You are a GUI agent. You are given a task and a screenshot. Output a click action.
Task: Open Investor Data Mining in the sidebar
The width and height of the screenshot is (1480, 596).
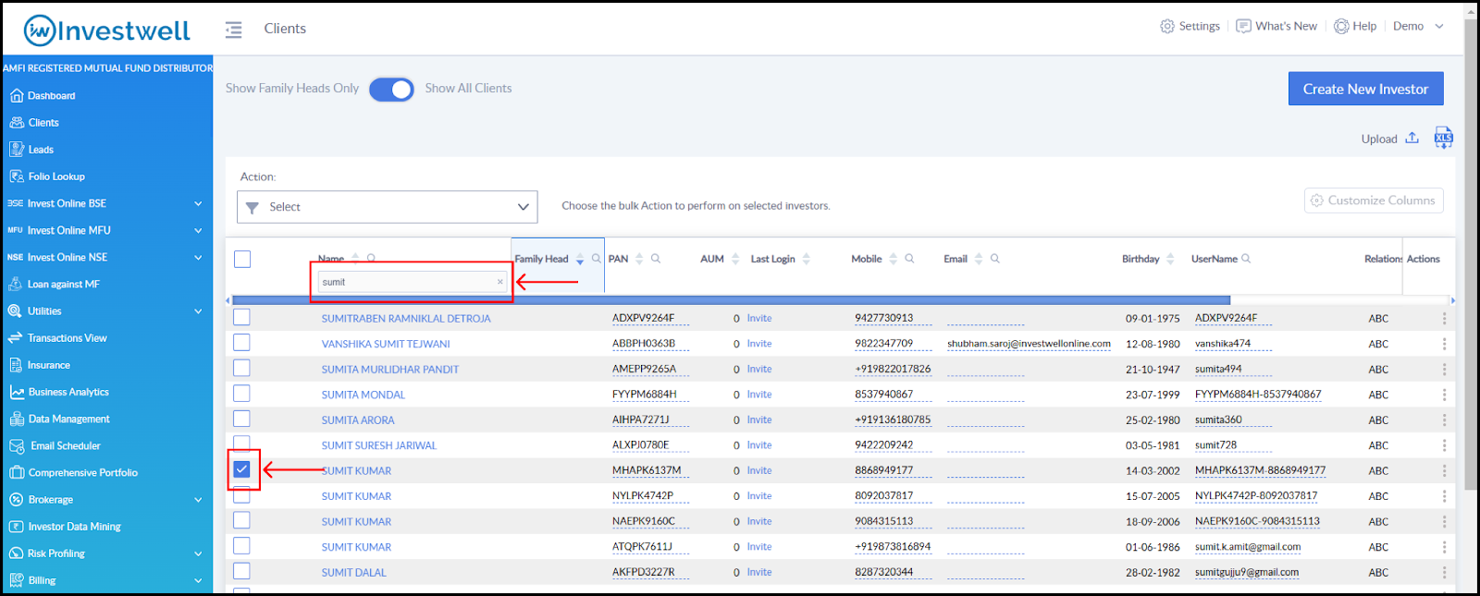(x=65, y=526)
